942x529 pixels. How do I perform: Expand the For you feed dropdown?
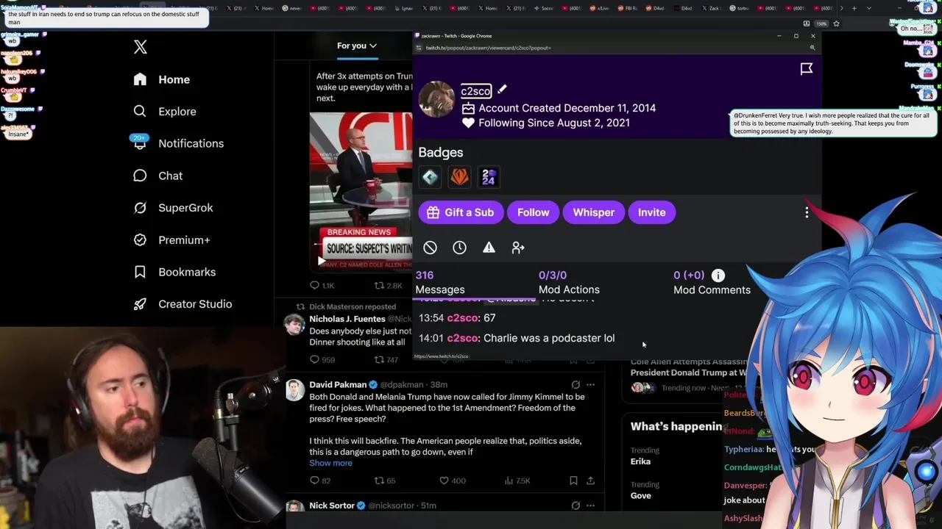357,46
